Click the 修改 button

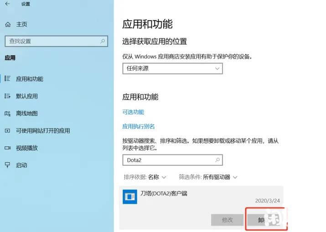227,220
